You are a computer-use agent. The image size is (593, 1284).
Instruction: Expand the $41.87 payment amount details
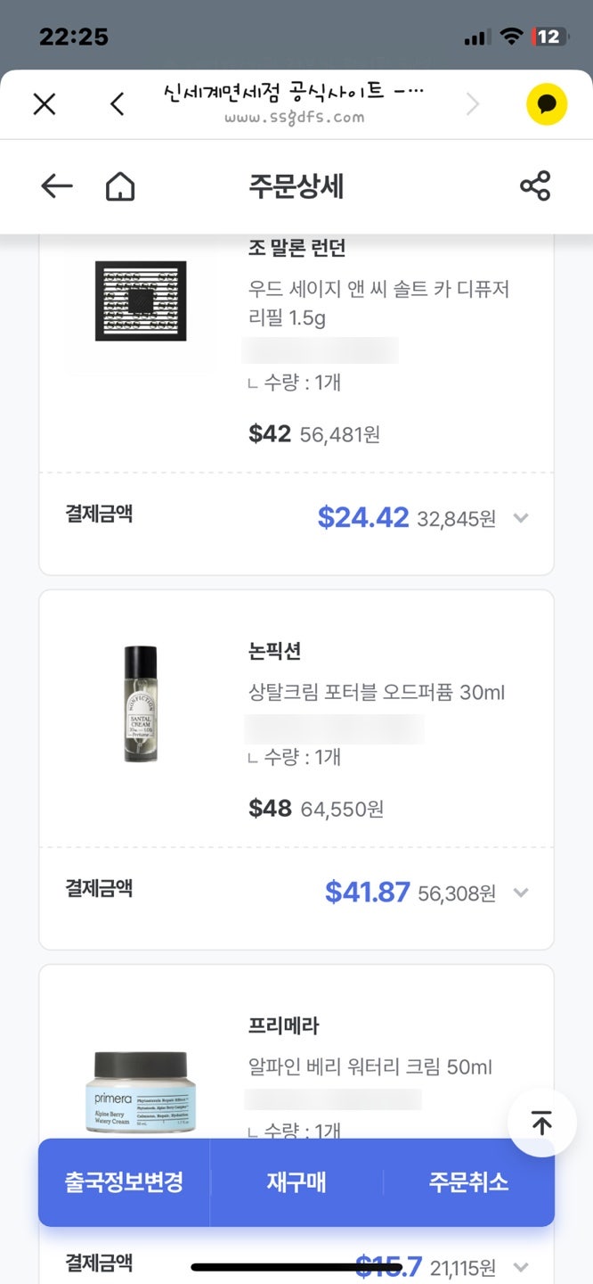521,893
